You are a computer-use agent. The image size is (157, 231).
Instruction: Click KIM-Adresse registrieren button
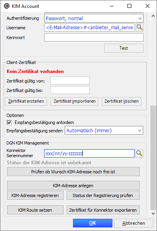point(36,195)
